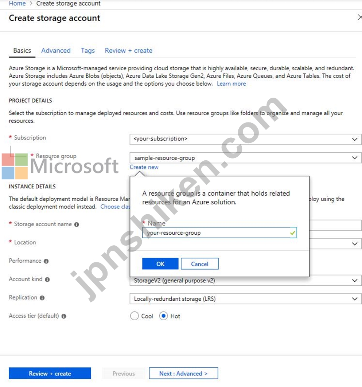Switch to the Advanced tab
362x387 pixels.
click(x=56, y=51)
